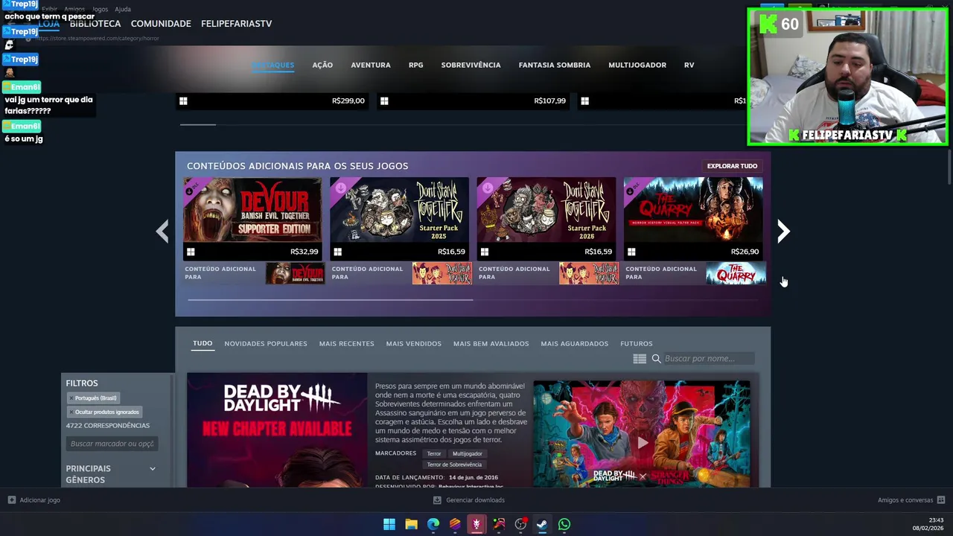
Task: Select the Futuros tab
Action: point(636,343)
